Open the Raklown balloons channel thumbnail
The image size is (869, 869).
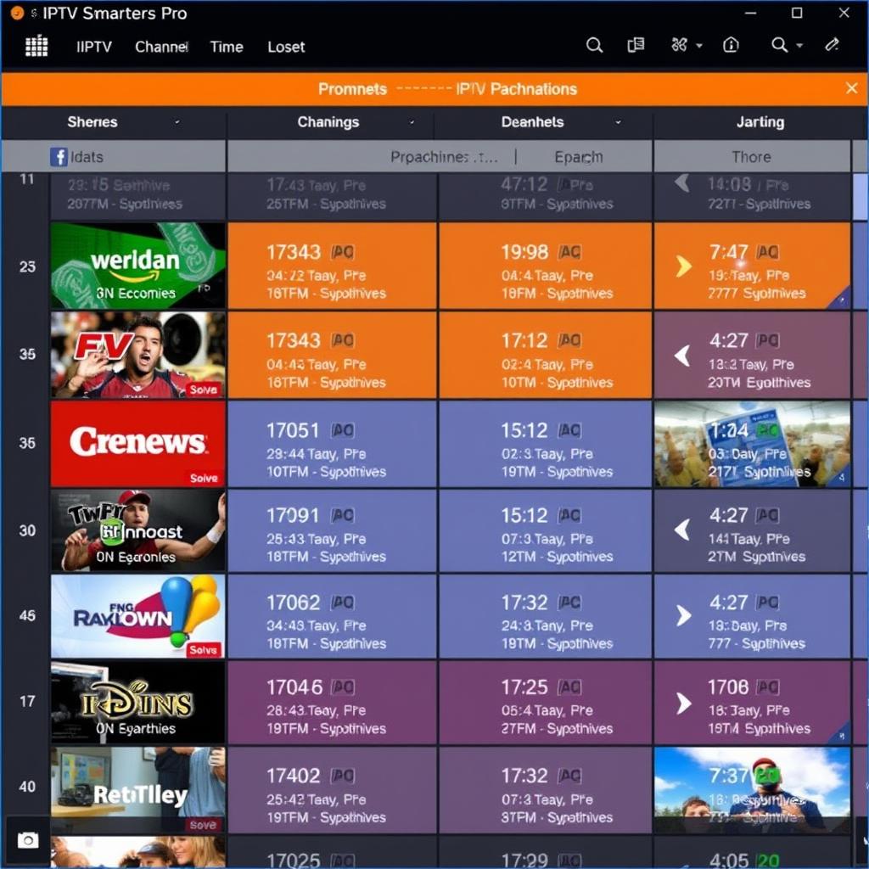[138, 616]
